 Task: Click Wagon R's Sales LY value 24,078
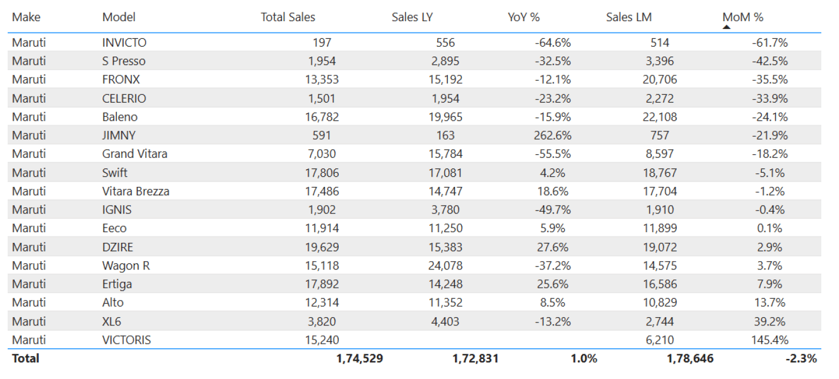(445, 265)
